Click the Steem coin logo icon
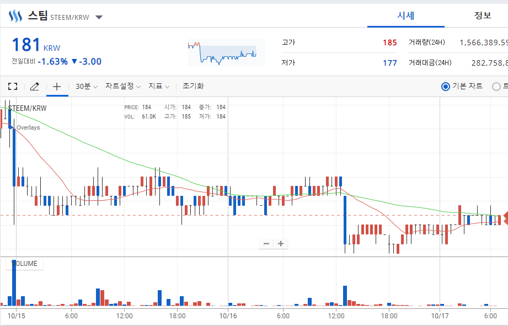The height and width of the screenshot is (326, 508). pyautogui.click(x=15, y=15)
